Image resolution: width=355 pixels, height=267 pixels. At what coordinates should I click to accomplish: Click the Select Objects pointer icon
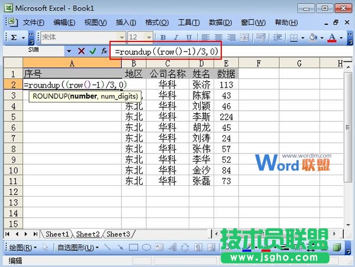(46, 247)
